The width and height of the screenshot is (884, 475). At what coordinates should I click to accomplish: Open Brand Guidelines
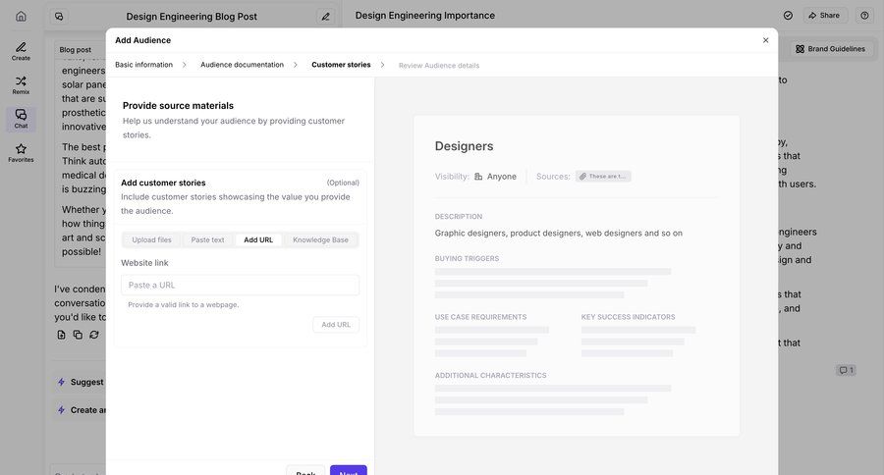click(830, 49)
